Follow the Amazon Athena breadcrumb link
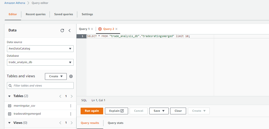The image size is (269, 129). point(15,3)
